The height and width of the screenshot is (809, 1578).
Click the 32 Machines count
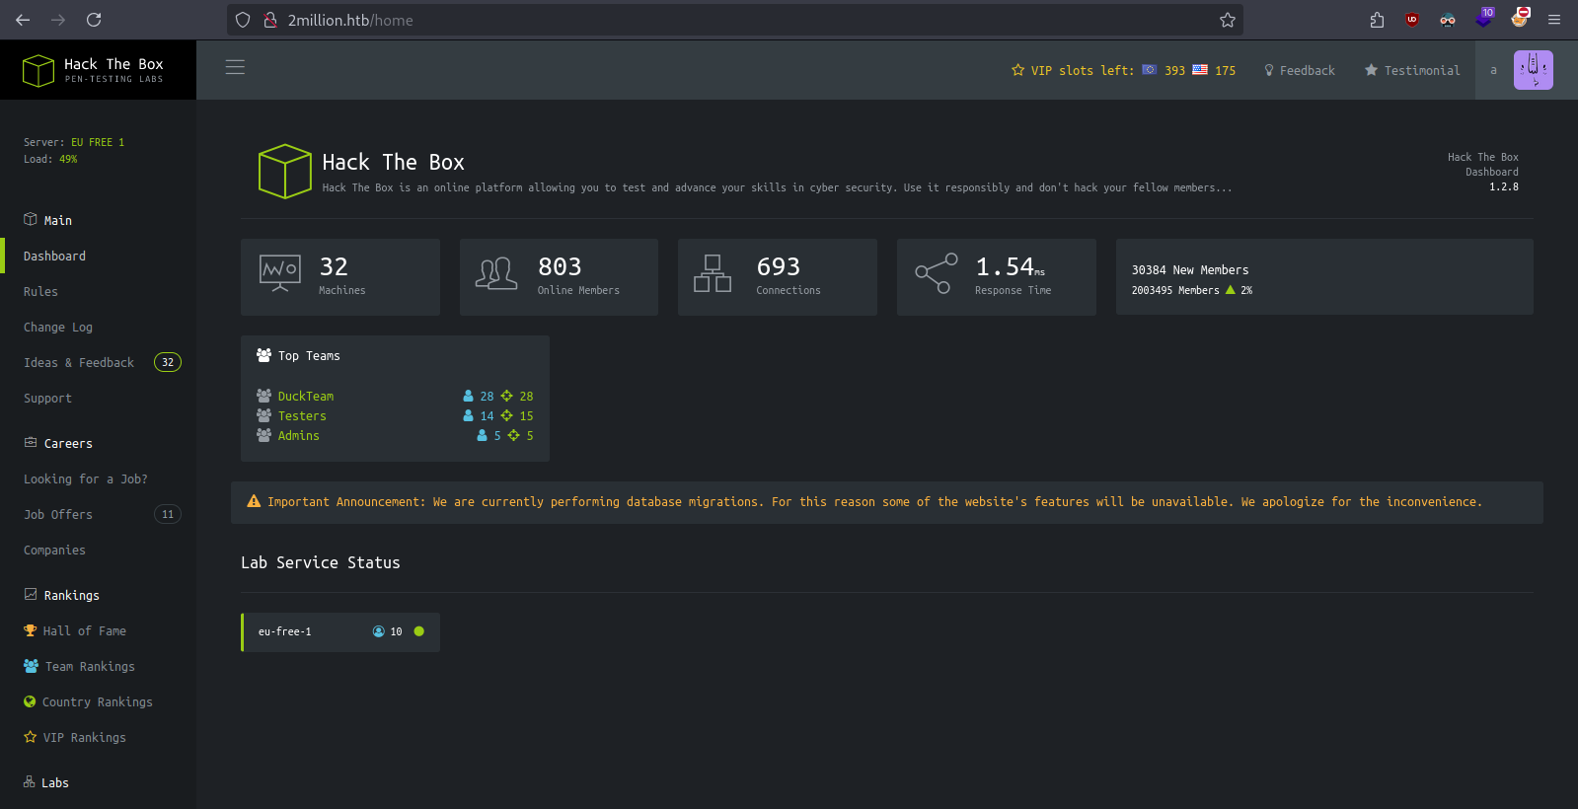(x=334, y=266)
